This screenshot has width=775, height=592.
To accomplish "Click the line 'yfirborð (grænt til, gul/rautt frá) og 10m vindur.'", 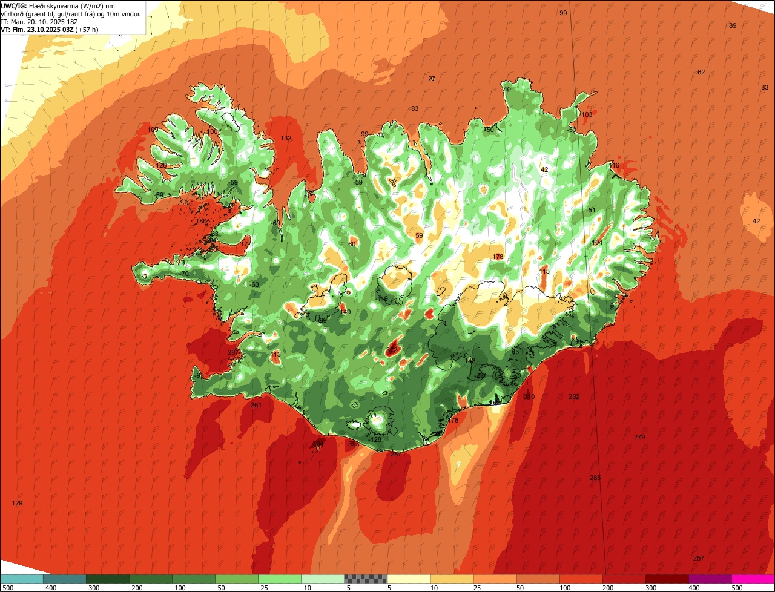I will pos(71,14).
